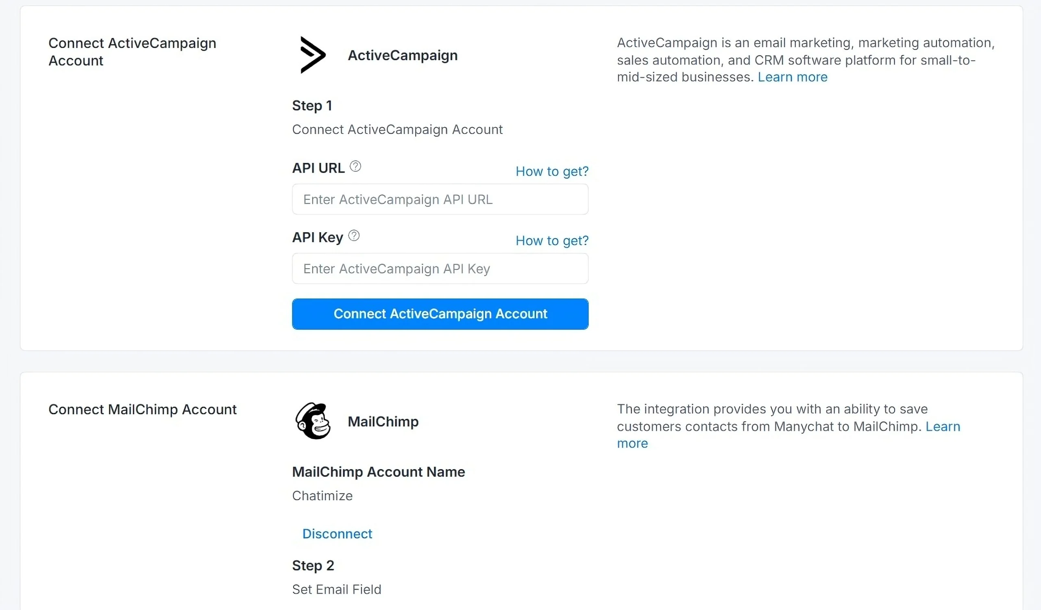
Task: Open the API Key help tooltip icon
Action: tap(354, 236)
